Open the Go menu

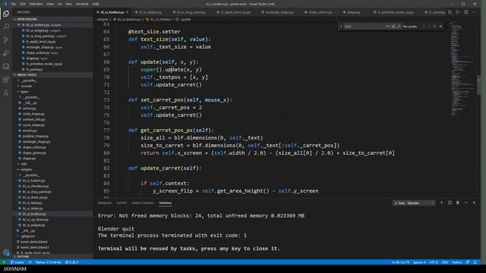[x=60, y=4]
